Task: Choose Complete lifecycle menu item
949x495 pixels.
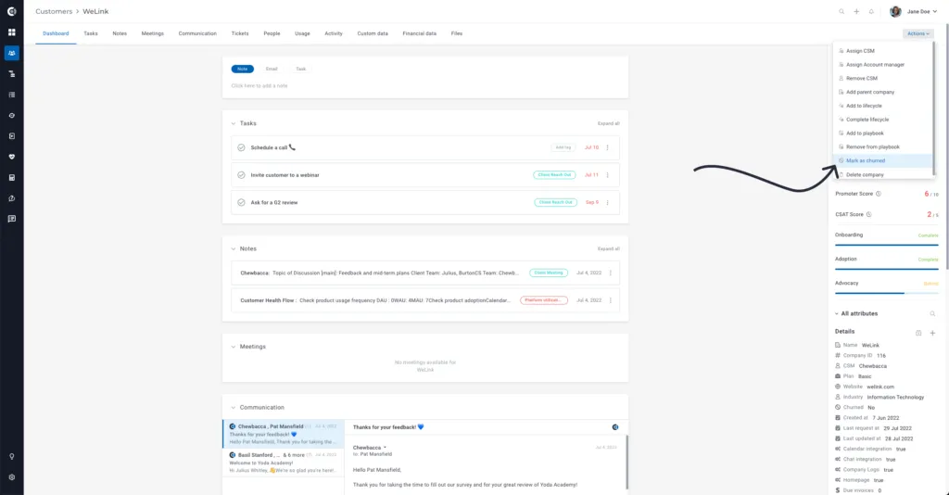Action: tap(882, 120)
